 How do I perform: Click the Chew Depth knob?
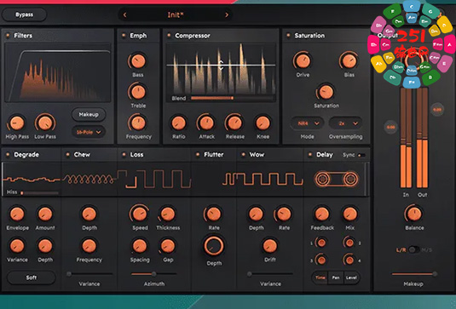tap(89, 215)
